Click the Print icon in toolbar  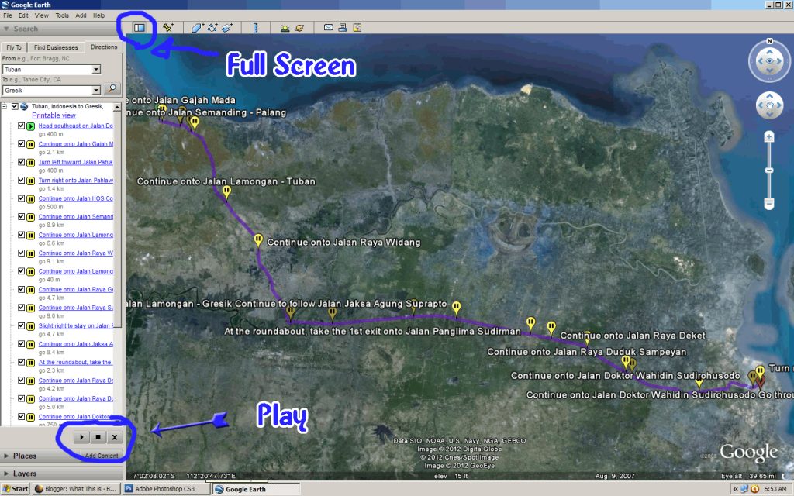pos(343,28)
